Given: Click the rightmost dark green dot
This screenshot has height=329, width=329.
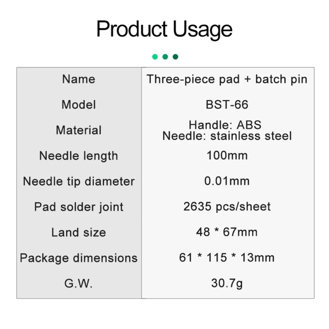Looking at the screenshot, I should pyautogui.click(x=176, y=57).
